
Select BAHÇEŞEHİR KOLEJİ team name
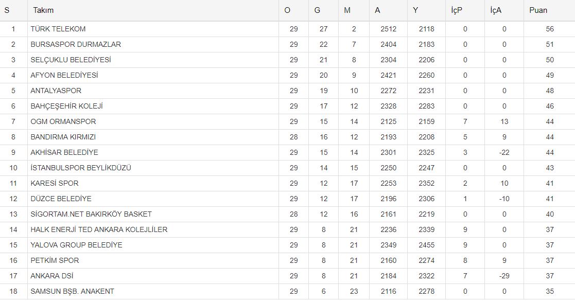[x=66, y=106]
